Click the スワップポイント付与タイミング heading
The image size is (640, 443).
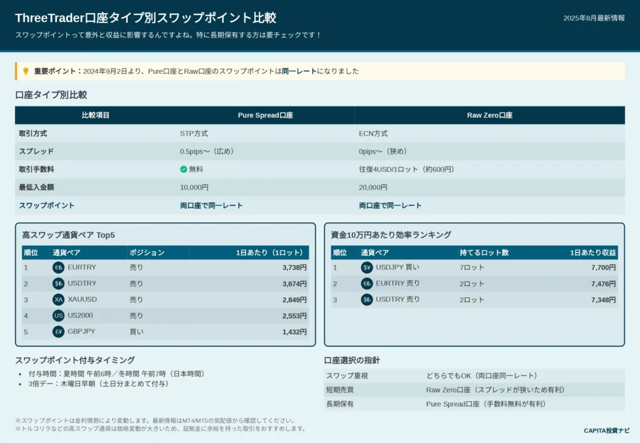point(75,360)
